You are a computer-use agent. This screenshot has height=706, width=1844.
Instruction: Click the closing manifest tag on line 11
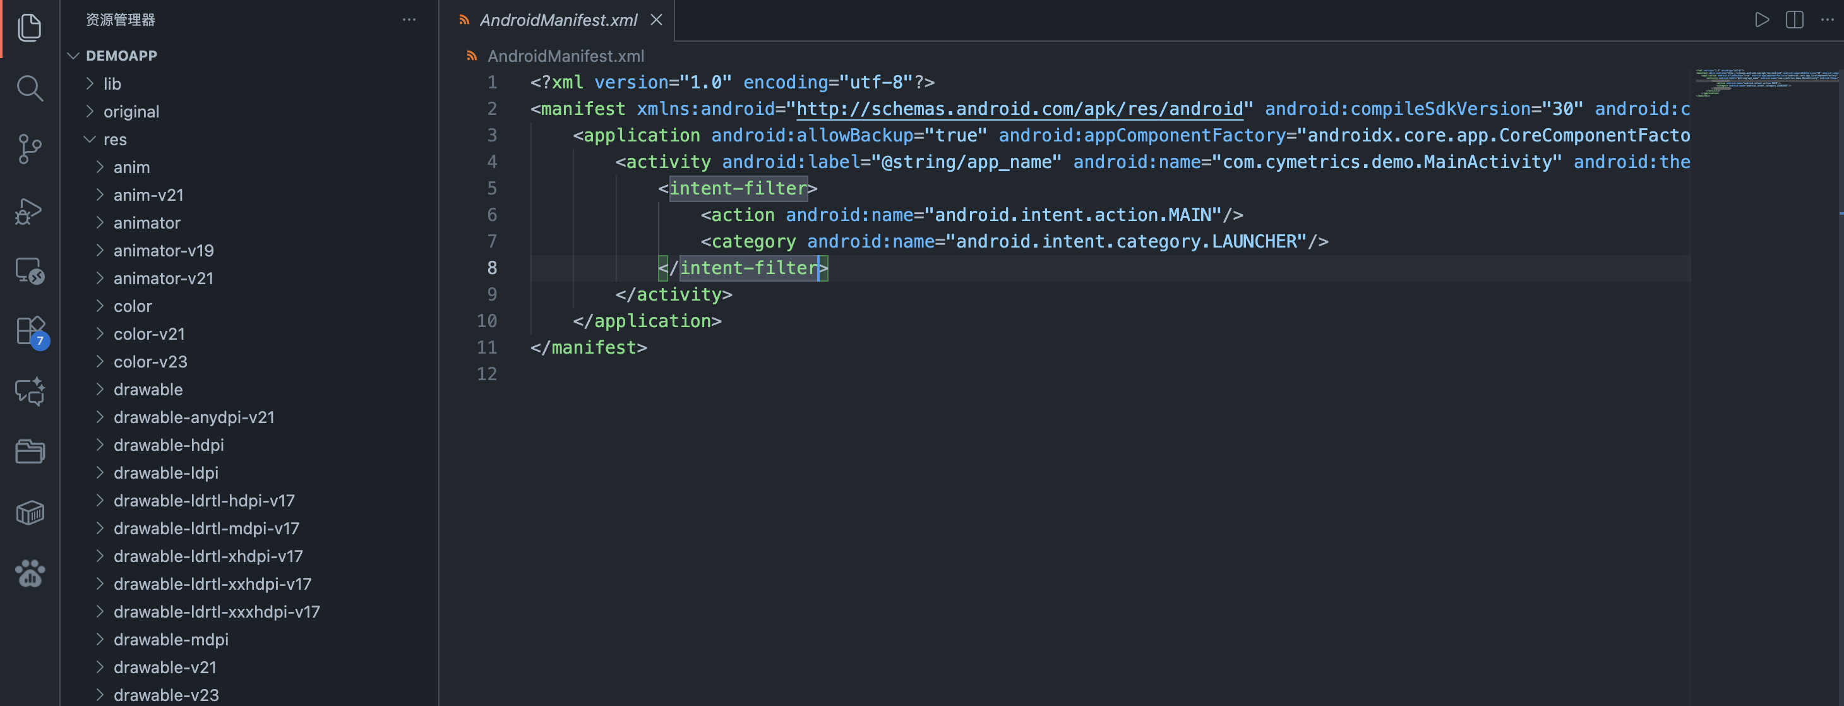(x=589, y=347)
